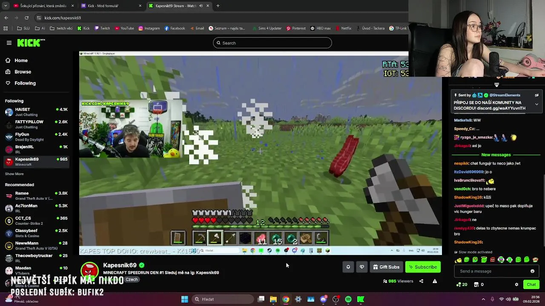Expand the pinned message chevron
The height and width of the screenshot is (306, 545).
coord(536,104)
